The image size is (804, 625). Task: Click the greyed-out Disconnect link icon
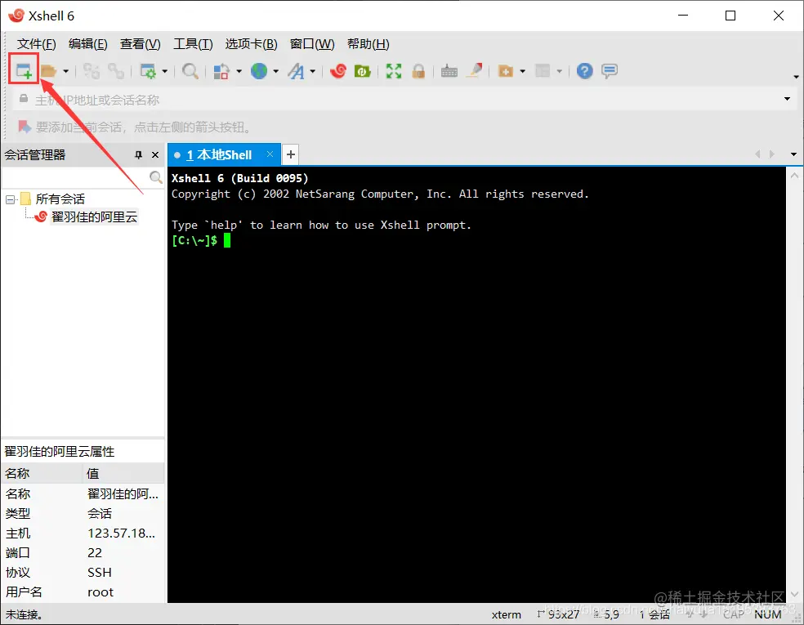tap(115, 71)
